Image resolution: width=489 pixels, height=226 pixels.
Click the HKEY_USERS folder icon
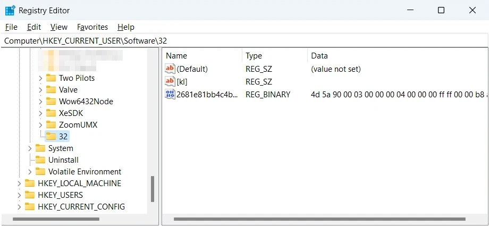click(30, 195)
